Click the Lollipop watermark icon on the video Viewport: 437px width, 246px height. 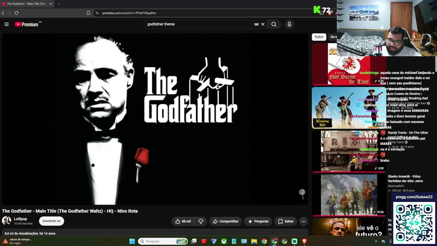(x=302, y=193)
